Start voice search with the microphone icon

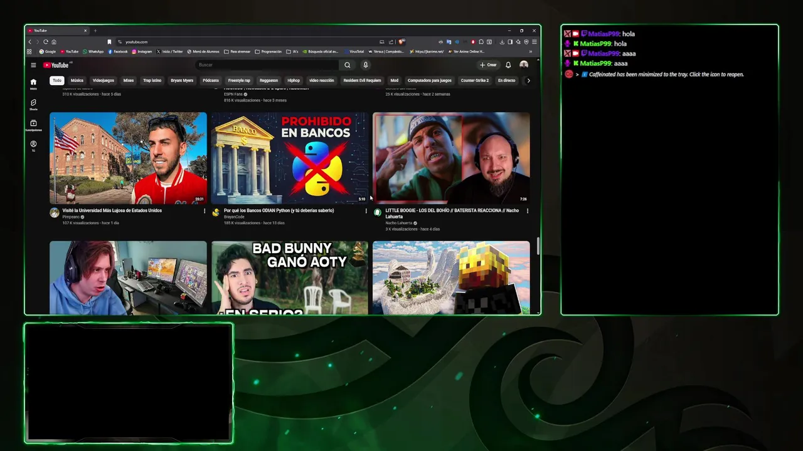click(x=365, y=65)
